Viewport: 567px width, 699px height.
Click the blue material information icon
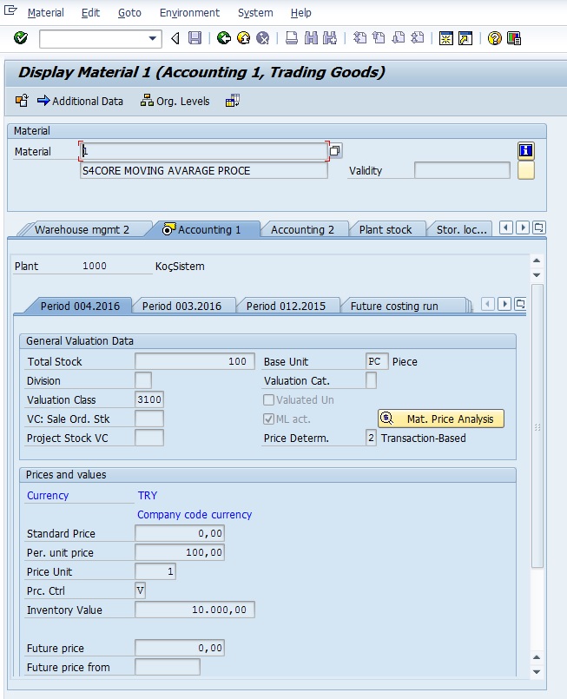(525, 151)
